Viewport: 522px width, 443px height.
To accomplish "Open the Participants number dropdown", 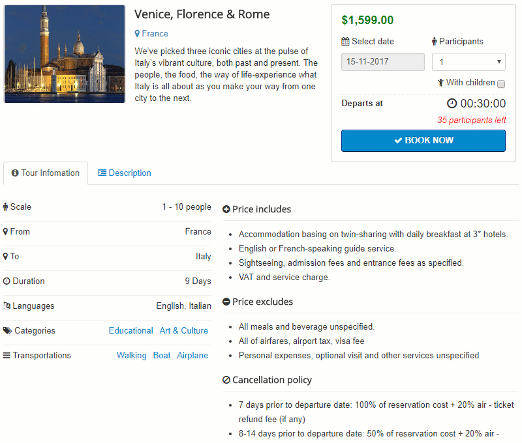I will pos(468,62).
